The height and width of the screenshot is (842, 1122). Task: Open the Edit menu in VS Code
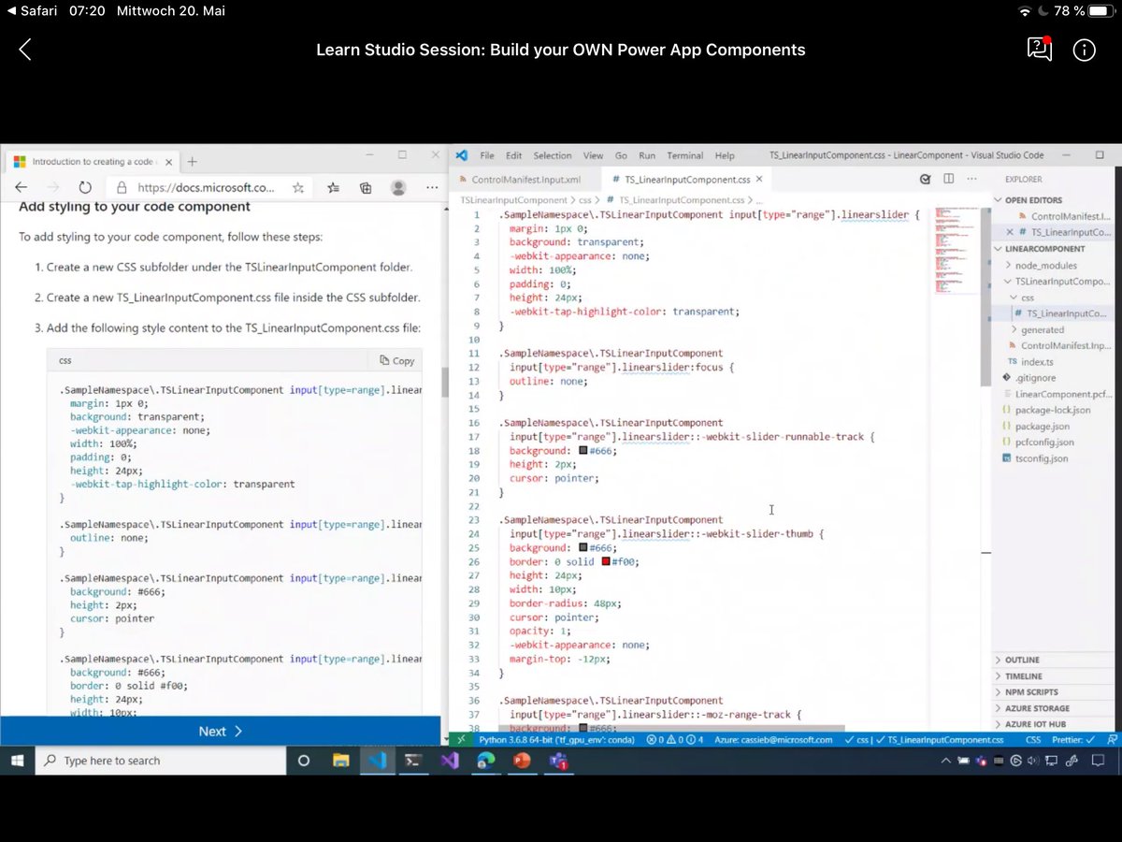(x=514, y=155)
